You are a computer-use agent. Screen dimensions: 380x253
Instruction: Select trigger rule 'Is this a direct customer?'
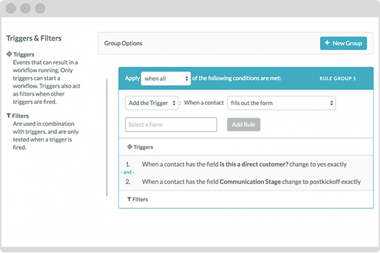246,164
